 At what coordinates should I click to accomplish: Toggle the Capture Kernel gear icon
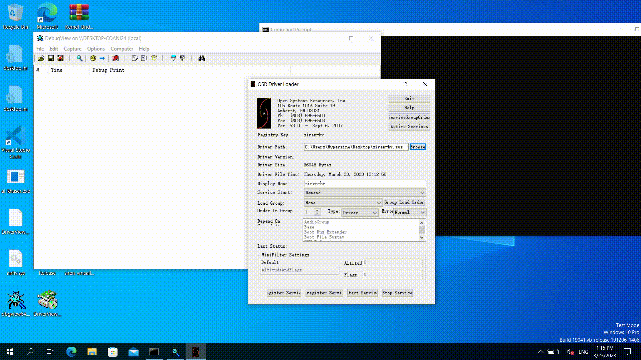(x=93, y=58)
